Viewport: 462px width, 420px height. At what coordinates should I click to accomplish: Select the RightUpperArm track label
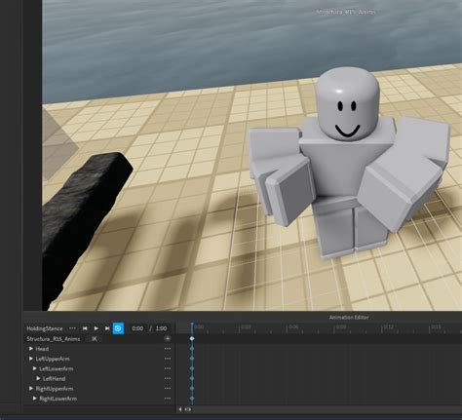click(x=55, y=389)
